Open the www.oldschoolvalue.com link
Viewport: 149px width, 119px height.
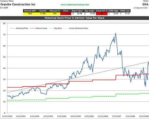pos(75,5)
